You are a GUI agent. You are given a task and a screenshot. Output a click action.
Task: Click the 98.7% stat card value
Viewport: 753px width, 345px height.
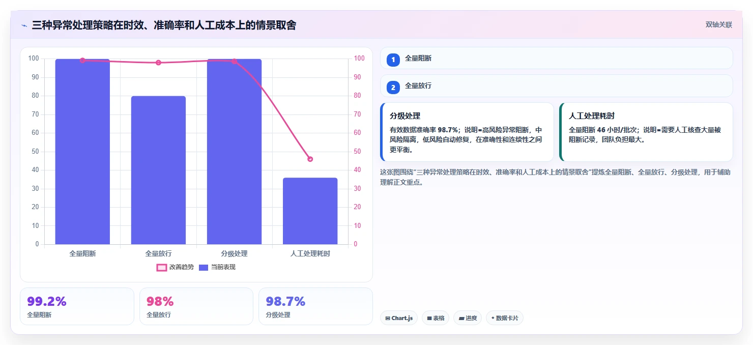click(x=285, y=301)
